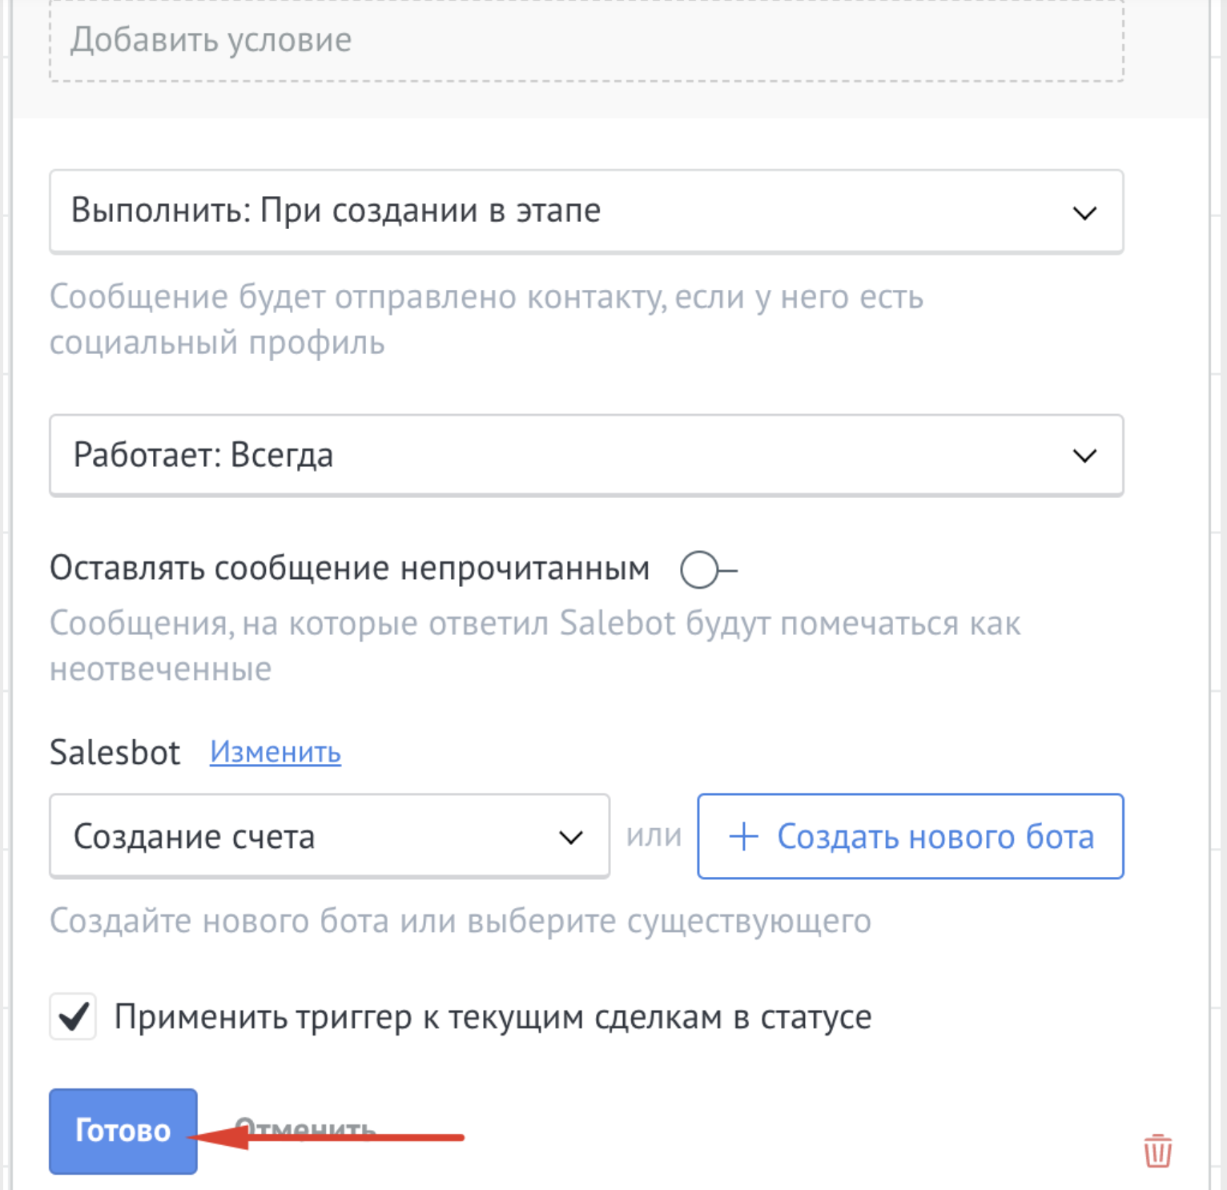Viewport: 1227px width, 1190px height.
Task: Click the Готово button
Action: [123, 1131]
